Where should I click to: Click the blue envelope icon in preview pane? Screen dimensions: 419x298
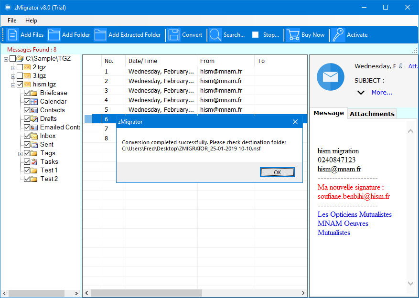pos(331,77)
